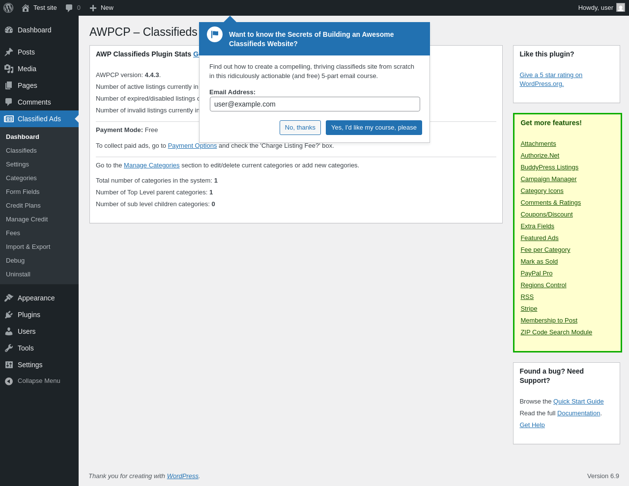The image size is (629, 486).
Task: Click the user avatar in admin bar
Action: 621,7
